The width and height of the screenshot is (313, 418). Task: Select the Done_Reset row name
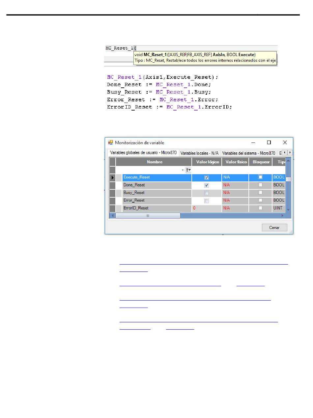pos(157,185)
